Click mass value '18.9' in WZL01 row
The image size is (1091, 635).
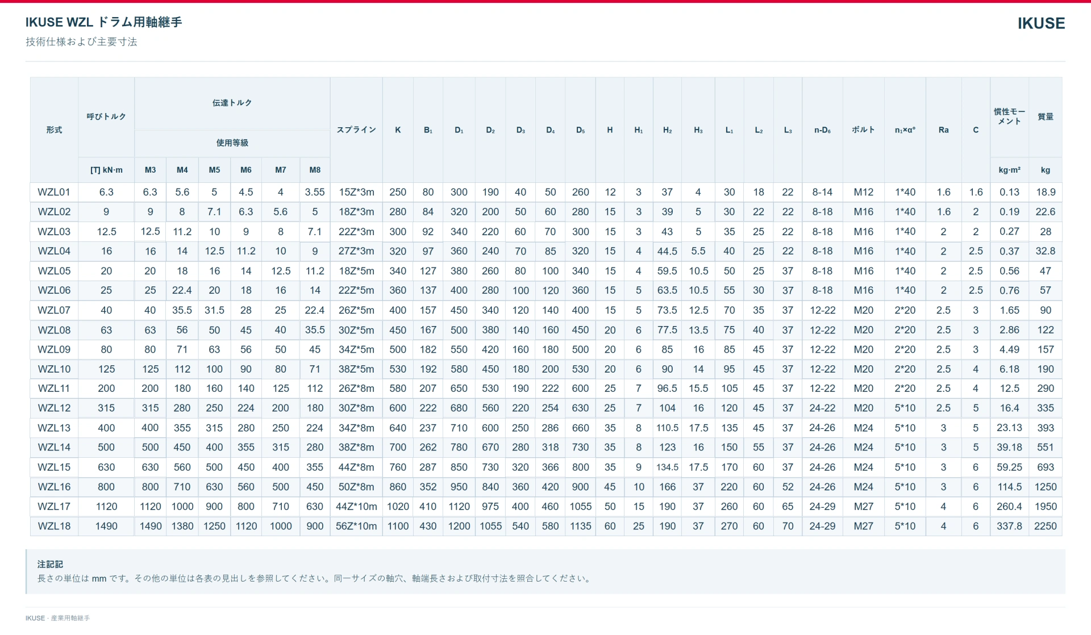coord(1046,193)
